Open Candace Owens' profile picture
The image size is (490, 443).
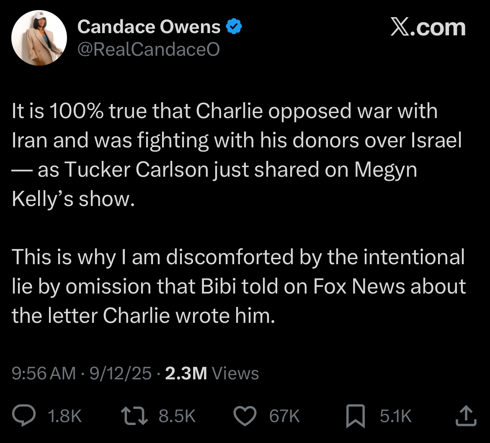click(x=39, y=38)
